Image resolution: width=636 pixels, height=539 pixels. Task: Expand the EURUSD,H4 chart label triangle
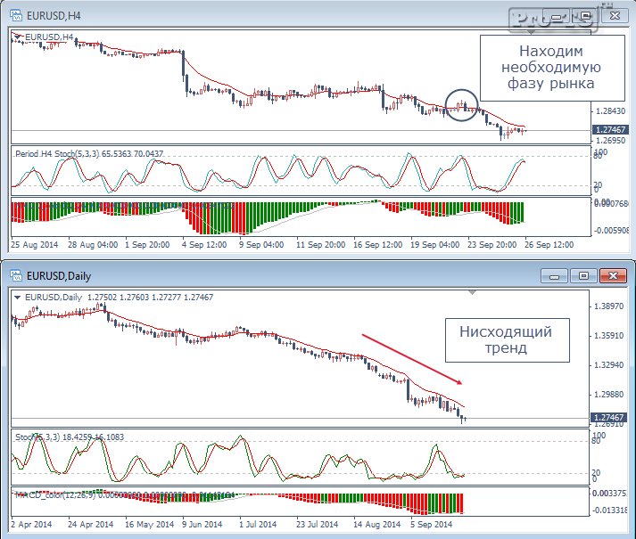point(18,37)
